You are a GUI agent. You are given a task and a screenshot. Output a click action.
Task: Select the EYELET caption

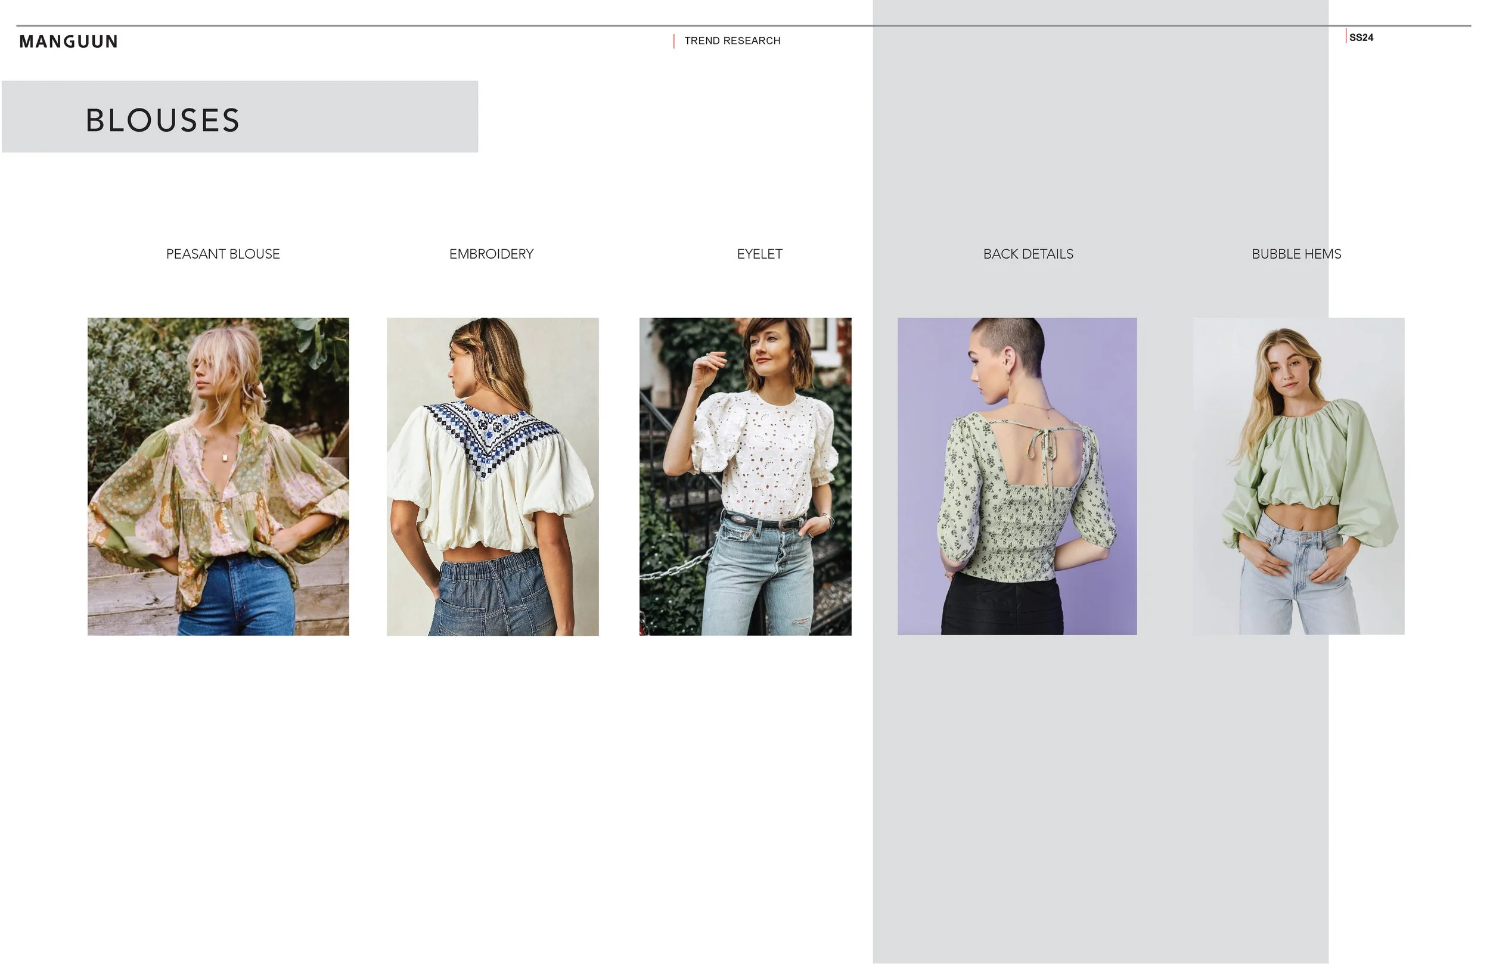[759, 254]
